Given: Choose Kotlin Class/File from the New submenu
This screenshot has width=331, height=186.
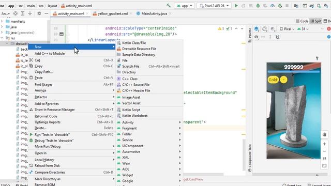Looking at the screenshot, I should tap(149, 43).
